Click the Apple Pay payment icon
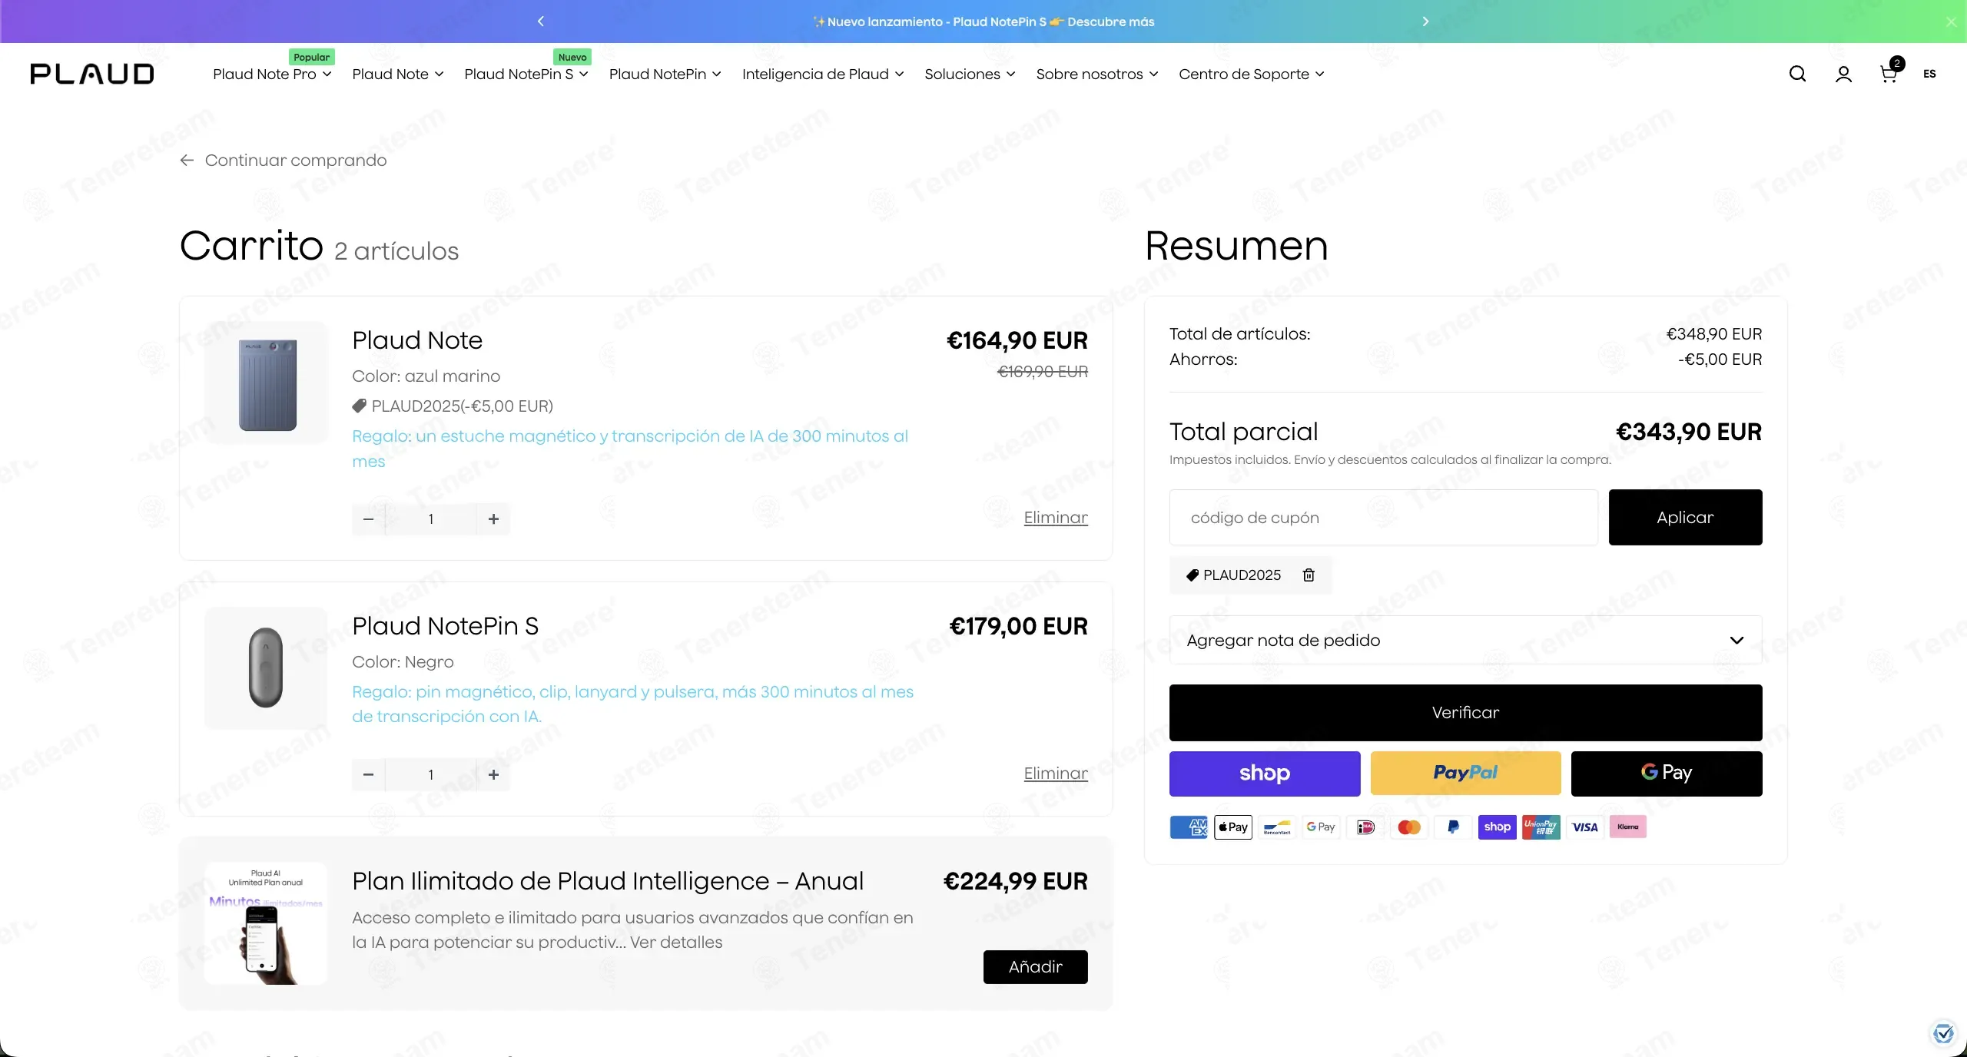The image size is (1967, 1057). point(1233,827)
